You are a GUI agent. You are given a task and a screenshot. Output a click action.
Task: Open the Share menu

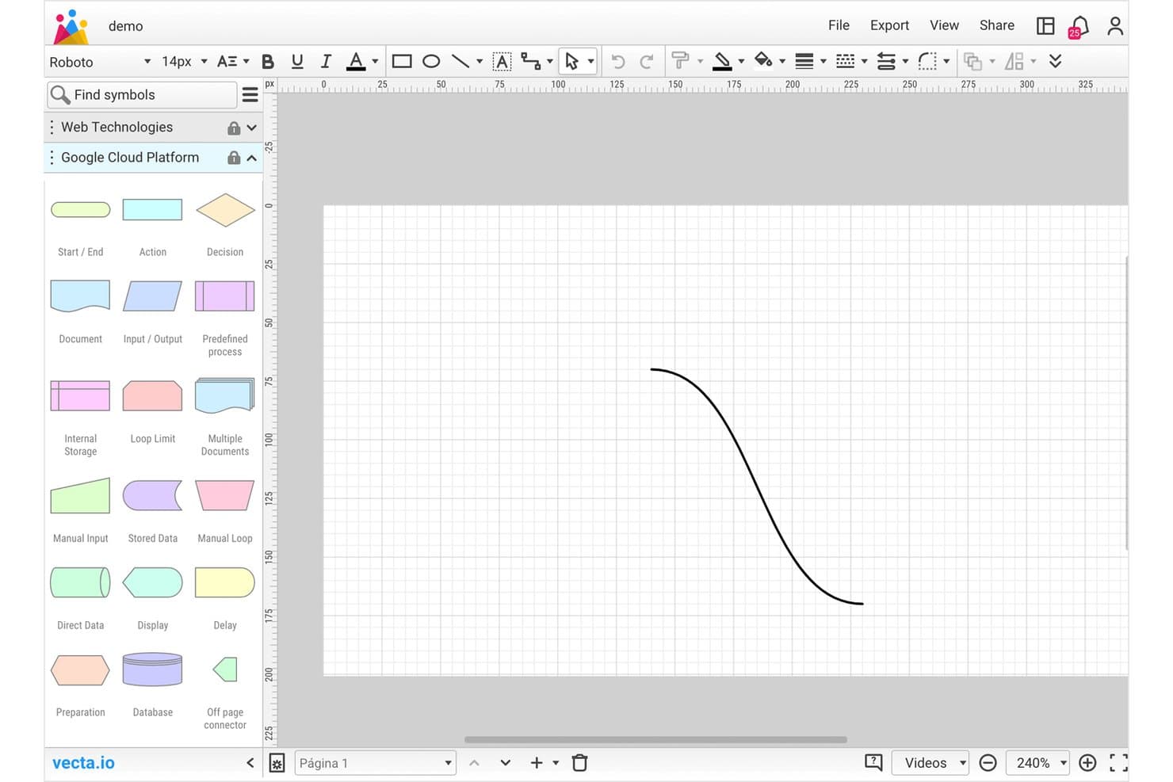pos(996,25)
